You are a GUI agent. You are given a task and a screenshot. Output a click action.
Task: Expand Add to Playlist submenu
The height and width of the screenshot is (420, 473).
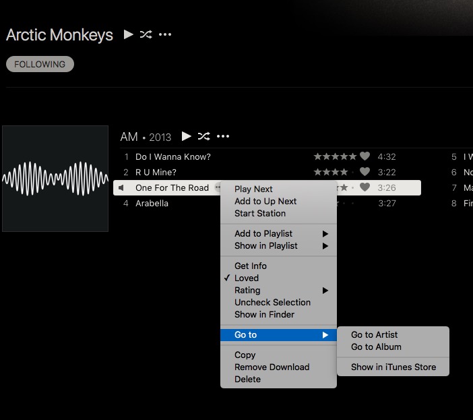tap(278, 233)
